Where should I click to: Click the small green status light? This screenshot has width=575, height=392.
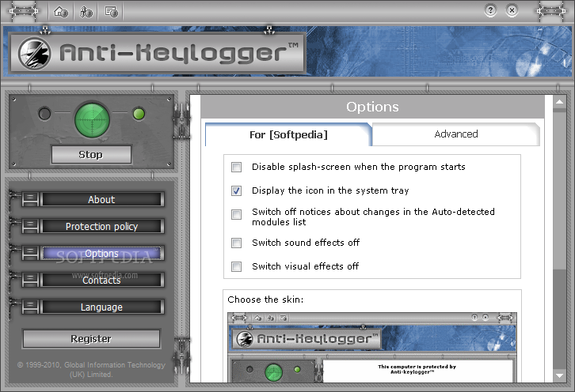[139, 114]
